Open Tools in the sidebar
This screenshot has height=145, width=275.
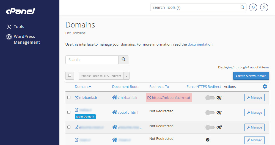pos(19,27)
